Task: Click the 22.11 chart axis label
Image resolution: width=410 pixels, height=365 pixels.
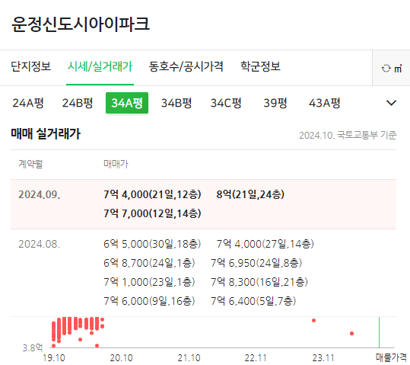Action: point(256,358)
